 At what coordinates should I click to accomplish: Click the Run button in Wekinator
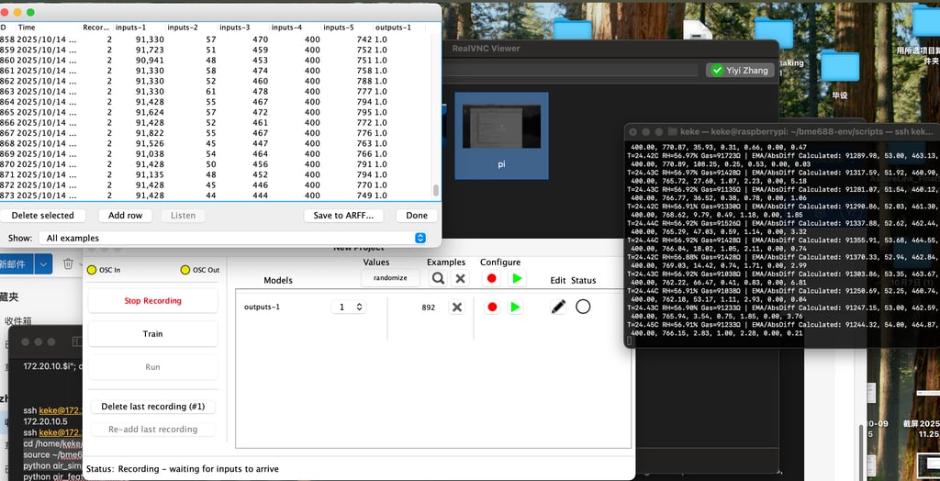tap(153, 367)
